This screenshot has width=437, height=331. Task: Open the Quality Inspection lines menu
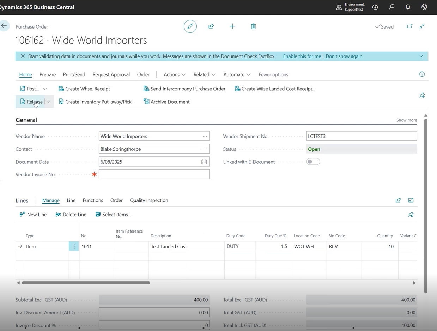click(149, 200)
